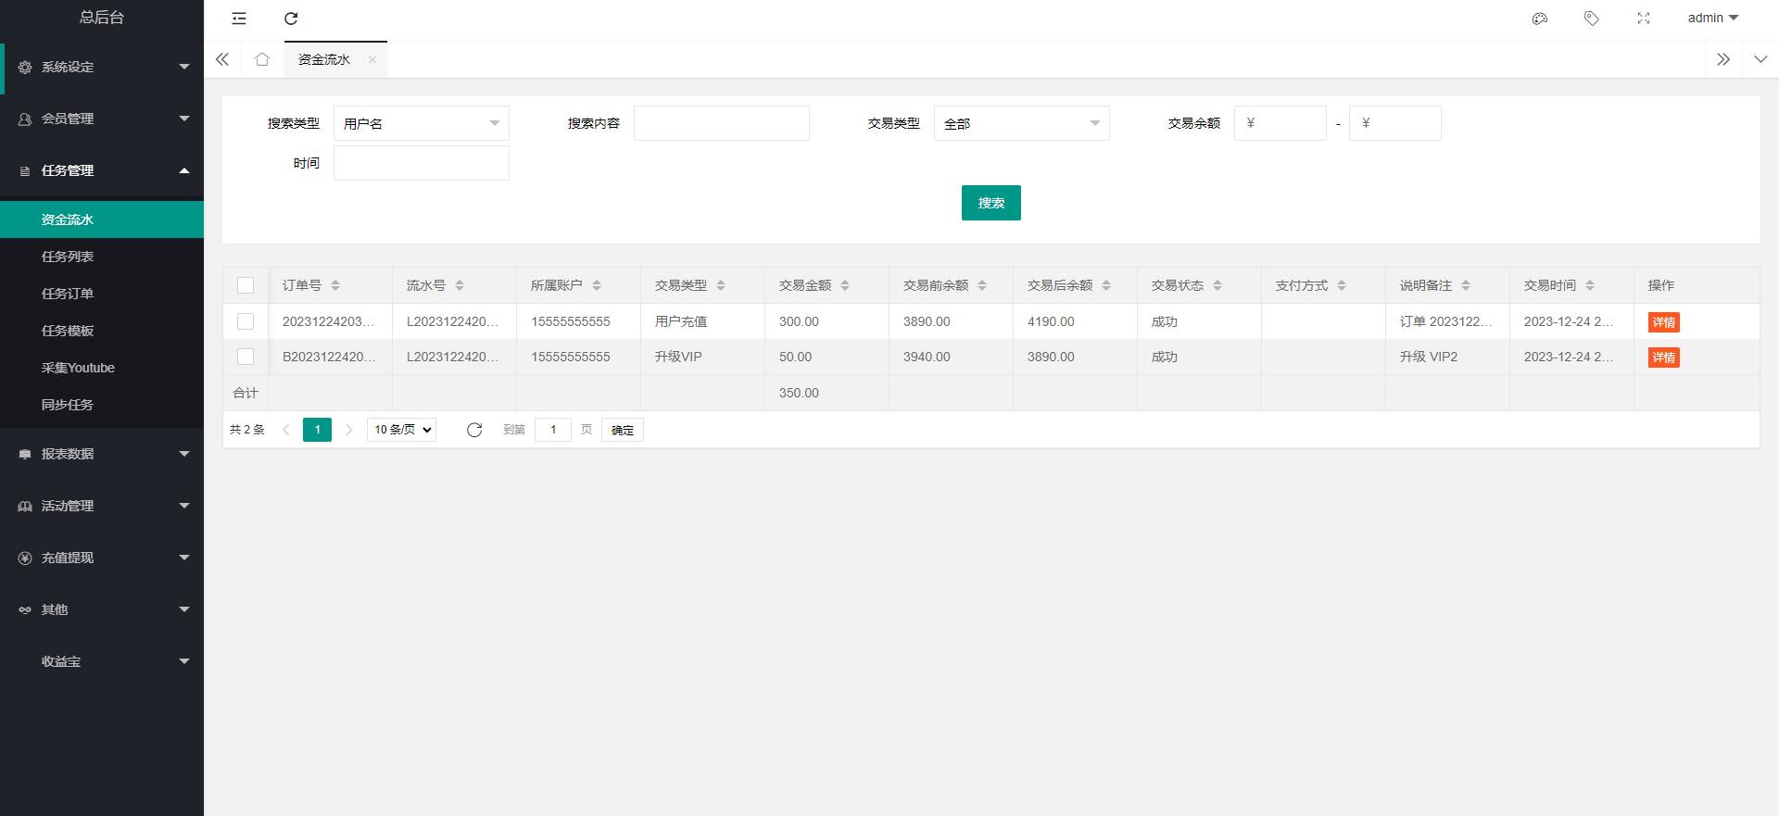Sort by 交易金额 column
1779x816 pixels.
click(845, 285)
